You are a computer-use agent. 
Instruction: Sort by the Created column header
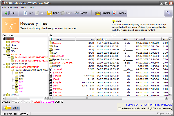pos(148,39)
